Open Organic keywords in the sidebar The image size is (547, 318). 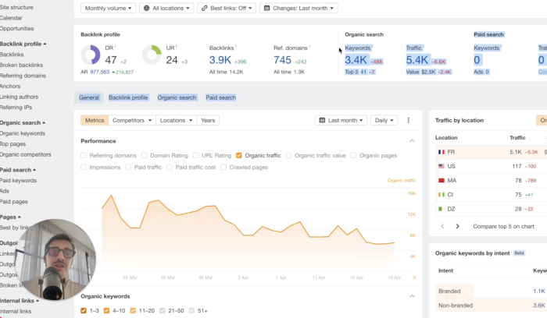tap(23, 133)
